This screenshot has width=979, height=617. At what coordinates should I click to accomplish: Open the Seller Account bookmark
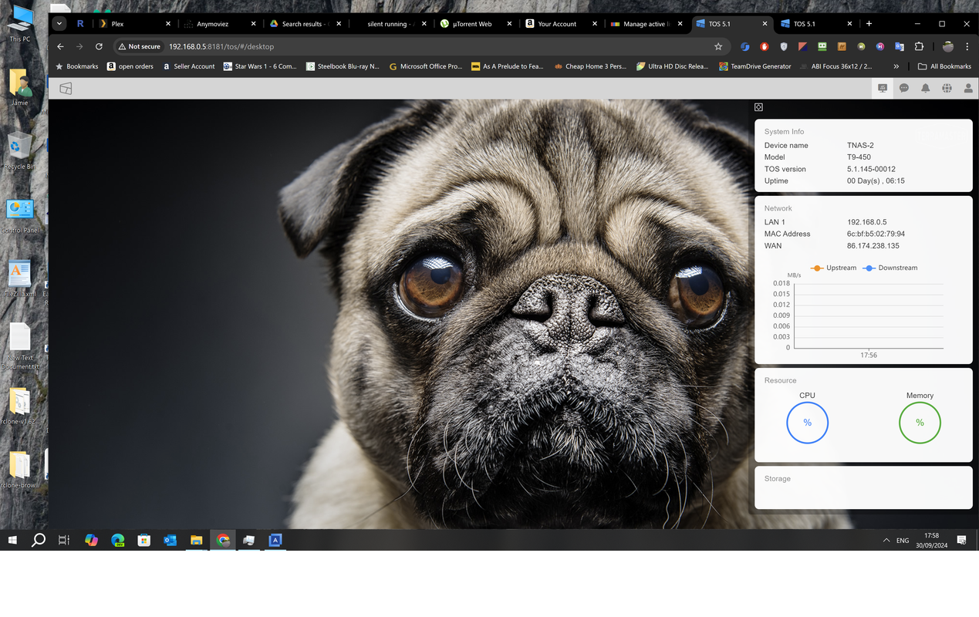click(188, 66)
